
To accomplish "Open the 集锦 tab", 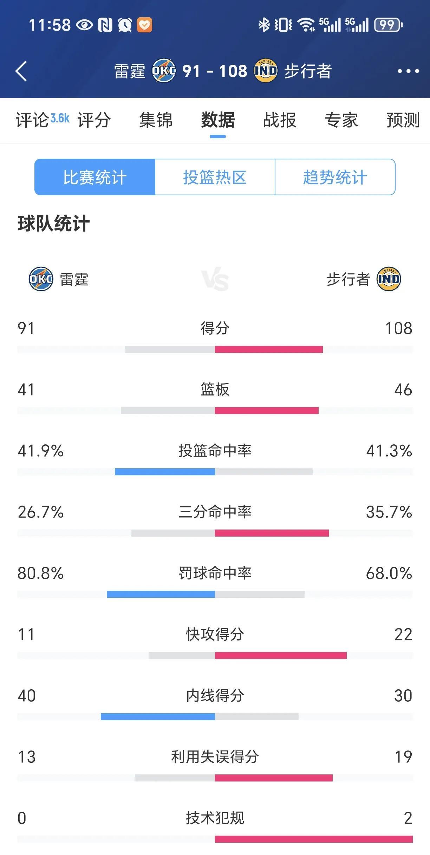I will (156, 120).
